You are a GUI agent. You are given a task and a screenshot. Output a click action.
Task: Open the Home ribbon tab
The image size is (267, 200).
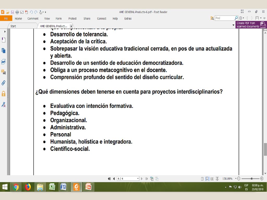(x=19, y=18)
